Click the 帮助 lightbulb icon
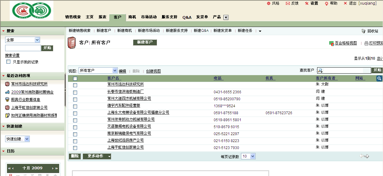 [326, 3]
